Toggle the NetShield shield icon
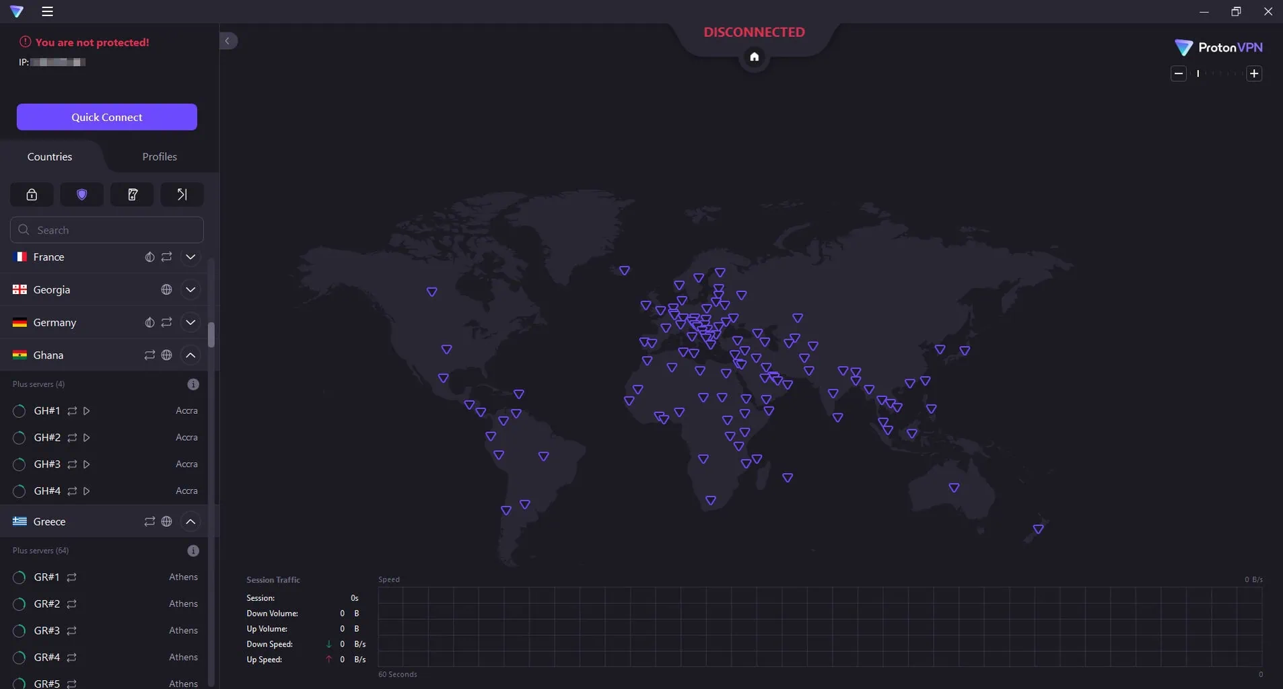The height and width of the screenshot is (689, 1283). [81, 194]
